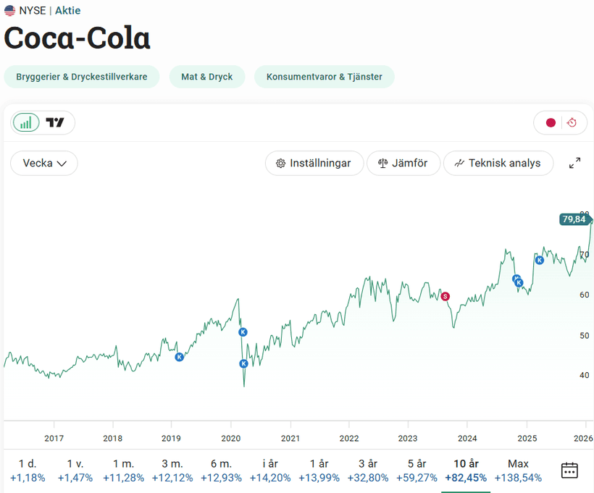
Task: Click the 79,84 current price label
Action: (x=574, y=219)
